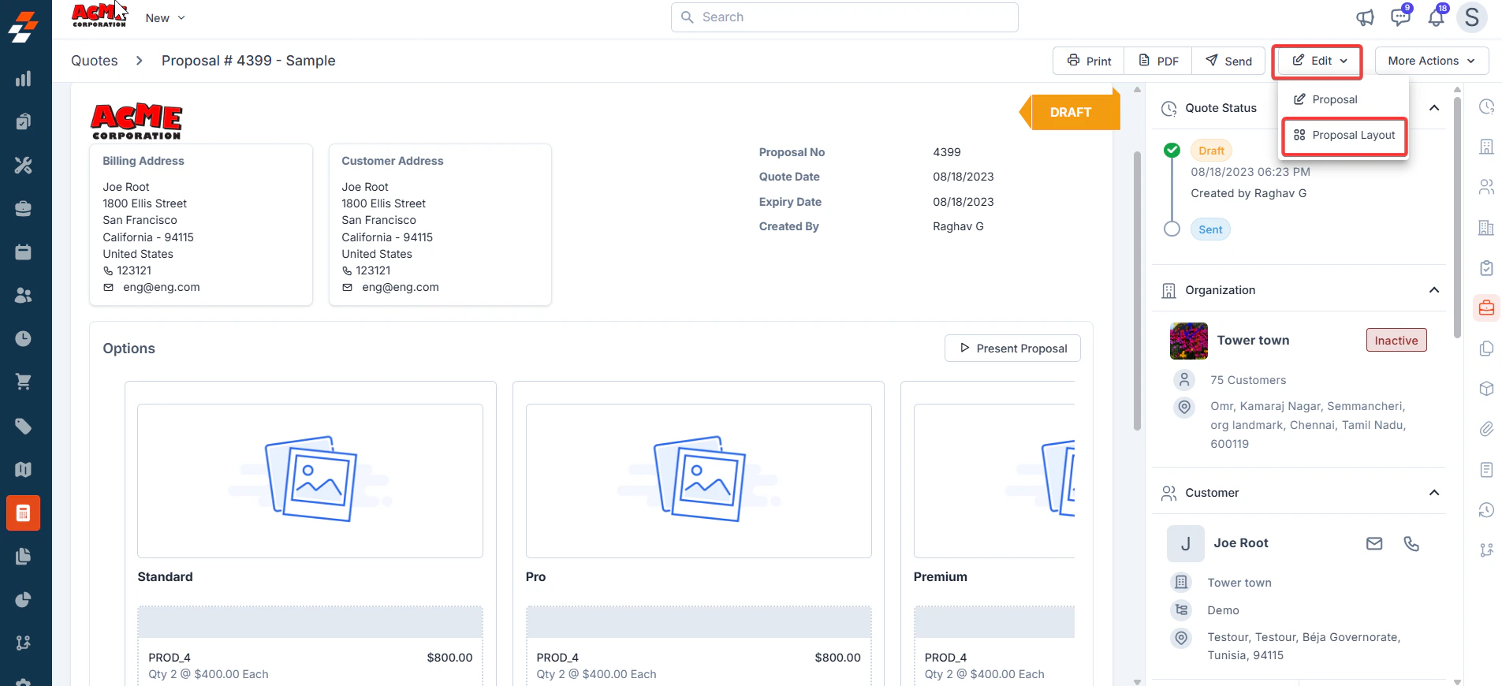The width and height of the screenshot is (1502, 686).
Task: Click the email envelope icon for Joe Root
Action: pyautogui.click(x=1374, y=543)
